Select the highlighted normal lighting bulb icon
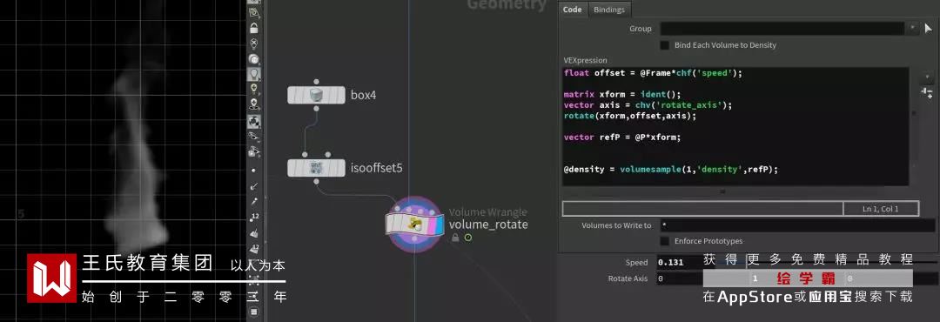This screenshot has width=940, height=322. (254, 74)
